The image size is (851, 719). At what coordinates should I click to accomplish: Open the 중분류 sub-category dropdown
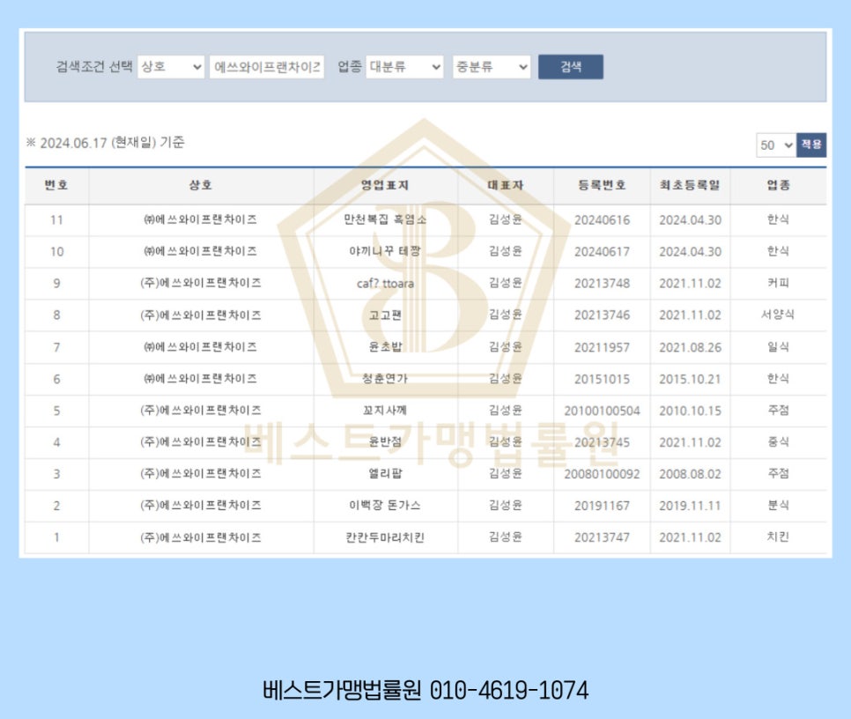click(492, 67)
